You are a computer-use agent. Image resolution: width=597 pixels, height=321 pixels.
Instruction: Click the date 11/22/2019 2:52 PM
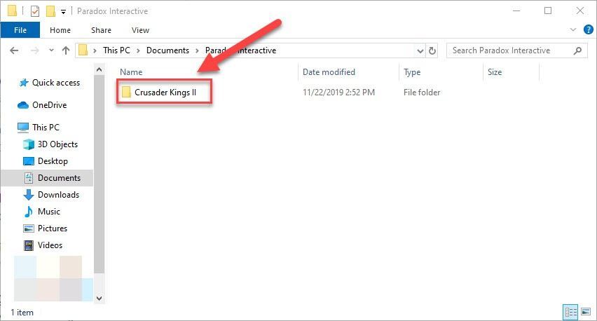pyautogui.click(x=338, y=92)
